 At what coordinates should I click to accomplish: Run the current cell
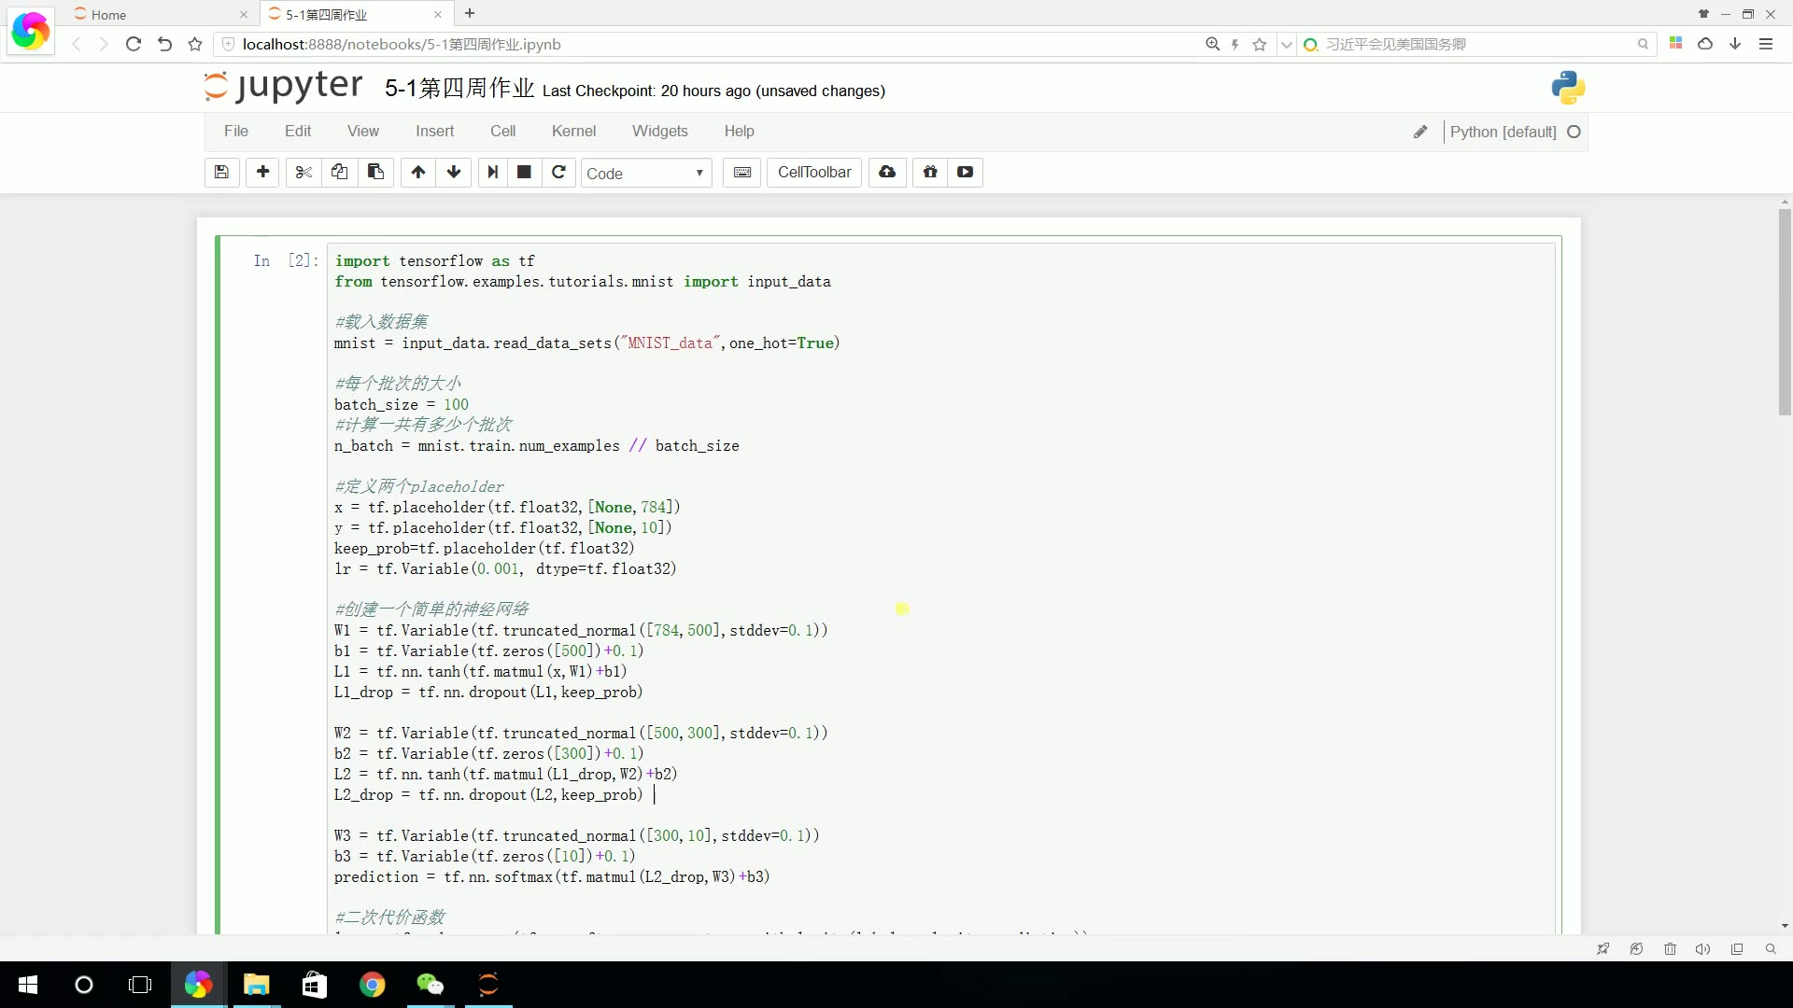pyautogui.click(x=492, y=173)
